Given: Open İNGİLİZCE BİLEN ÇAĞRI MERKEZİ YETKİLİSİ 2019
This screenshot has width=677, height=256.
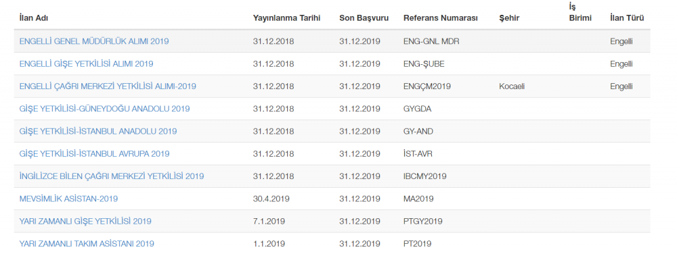Looking at the screenshot, I should [x=112, y=176].
